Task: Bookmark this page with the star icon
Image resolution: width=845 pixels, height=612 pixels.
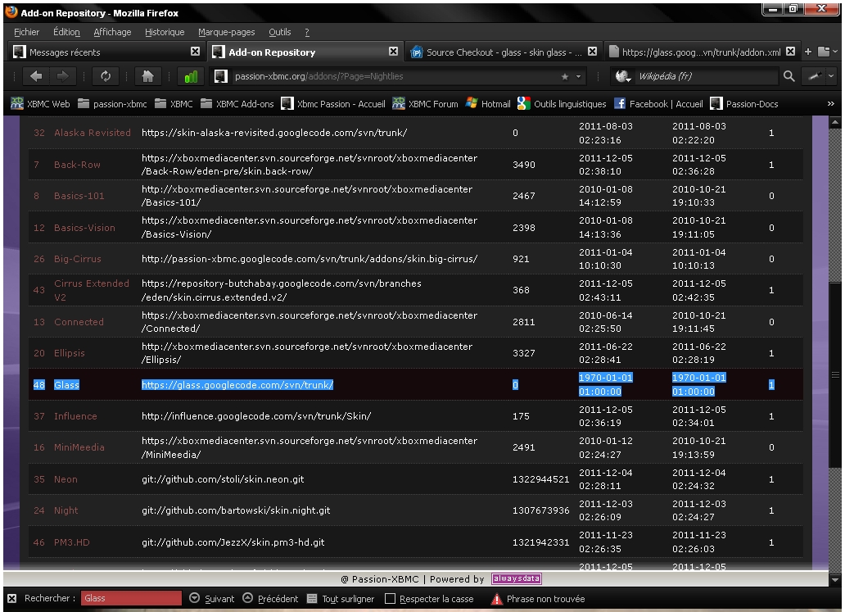Action: click(565, 76)
